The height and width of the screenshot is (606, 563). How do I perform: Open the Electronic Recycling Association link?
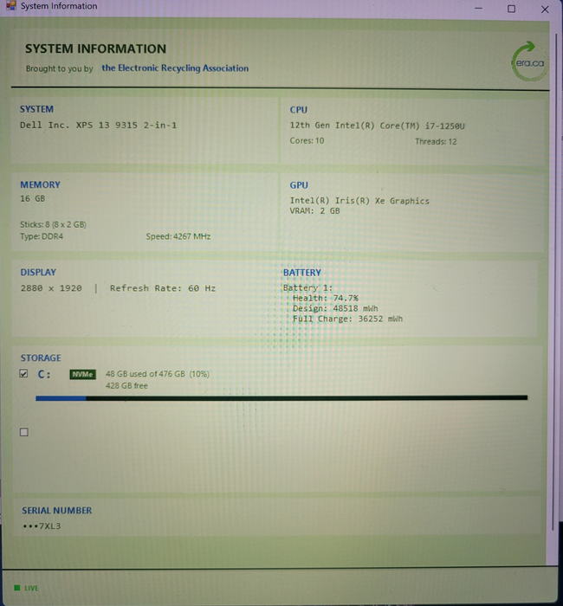point(175,68)
